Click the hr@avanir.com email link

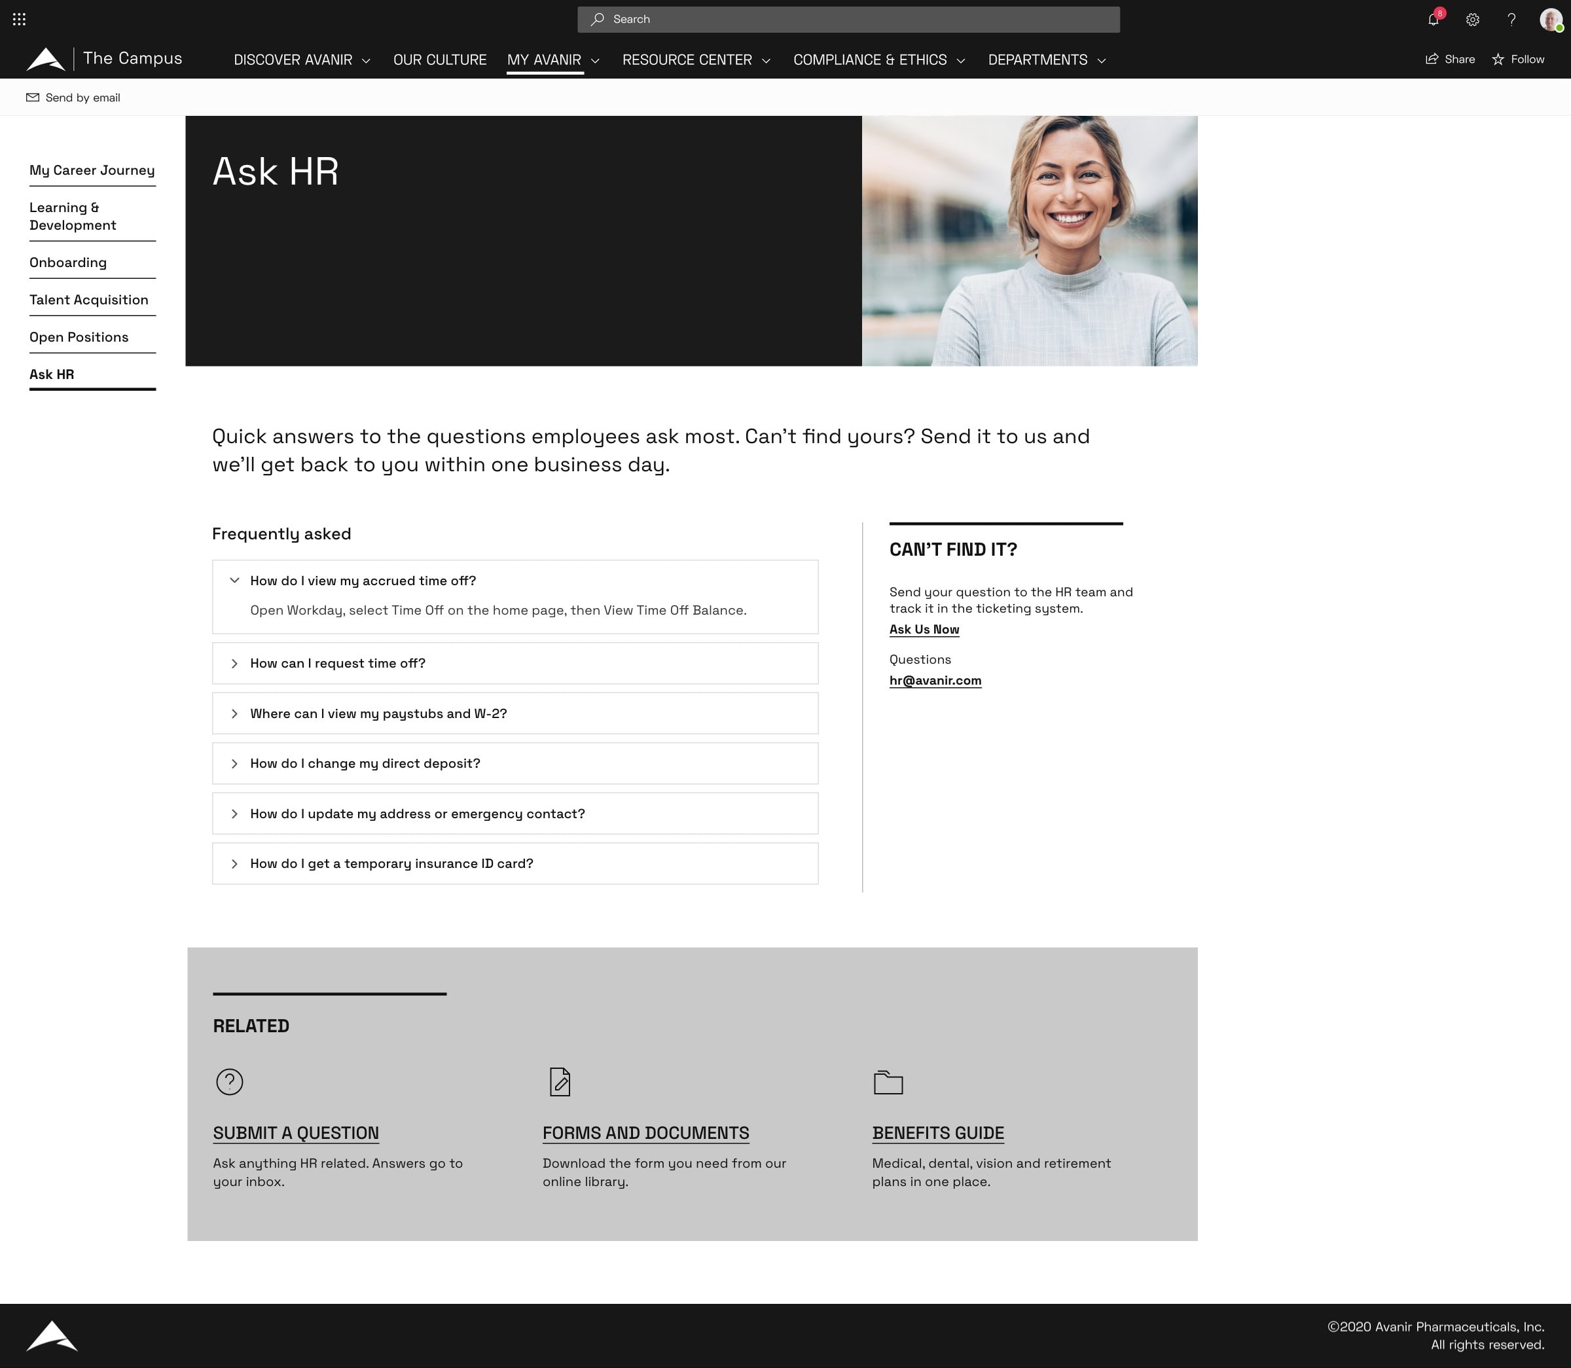[x=935, y=680]
